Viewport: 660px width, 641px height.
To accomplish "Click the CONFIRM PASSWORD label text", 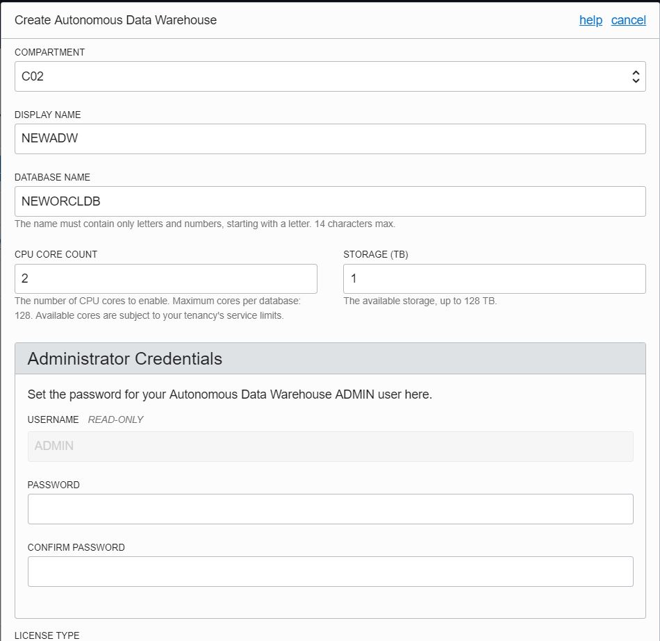I will 76,547.
